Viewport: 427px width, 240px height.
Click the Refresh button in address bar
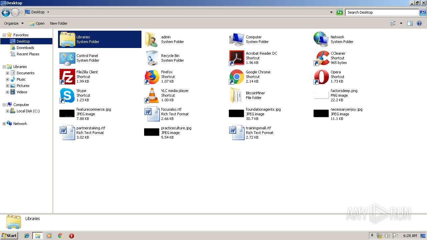tap(340, 12)
